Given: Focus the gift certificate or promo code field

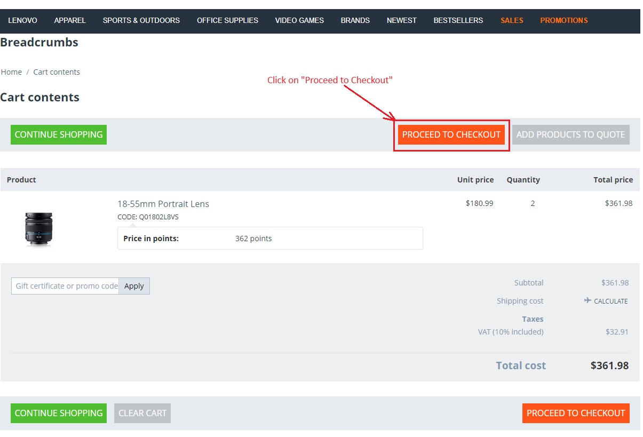Looking at the screenshot, I should [65, 286].
